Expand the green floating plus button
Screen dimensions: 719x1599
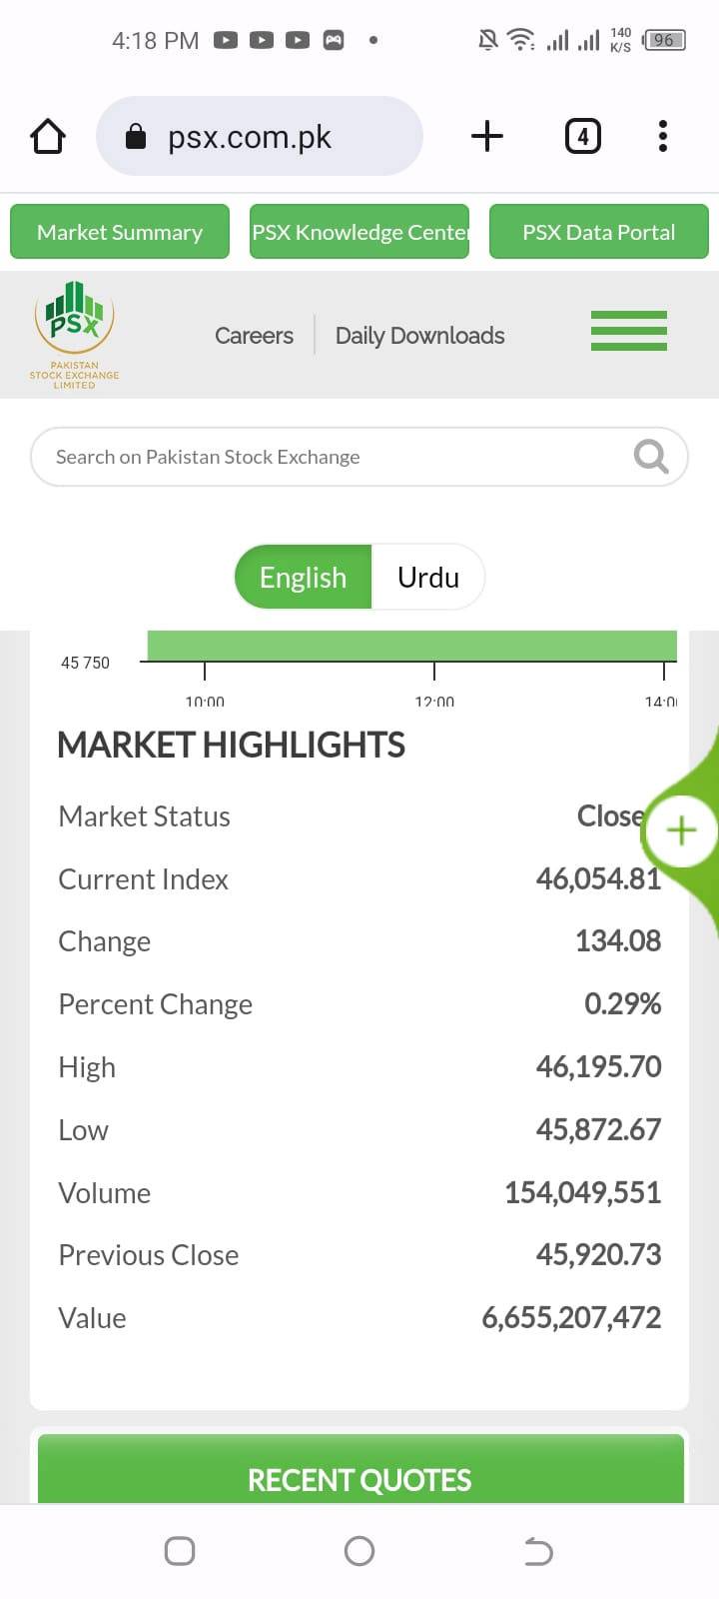pos(681,830)
